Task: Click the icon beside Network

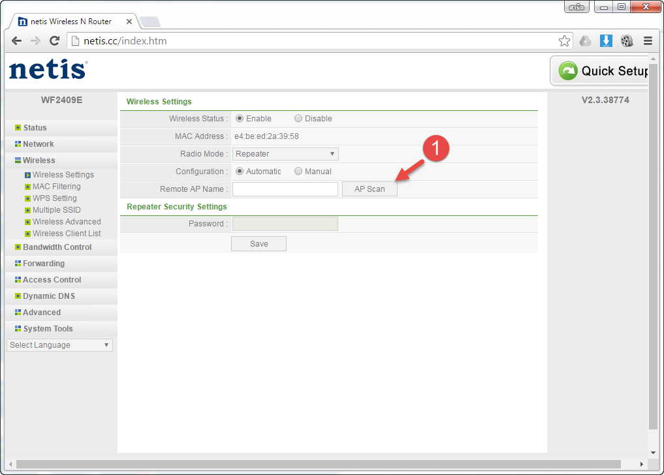Action: pos(18,144)
